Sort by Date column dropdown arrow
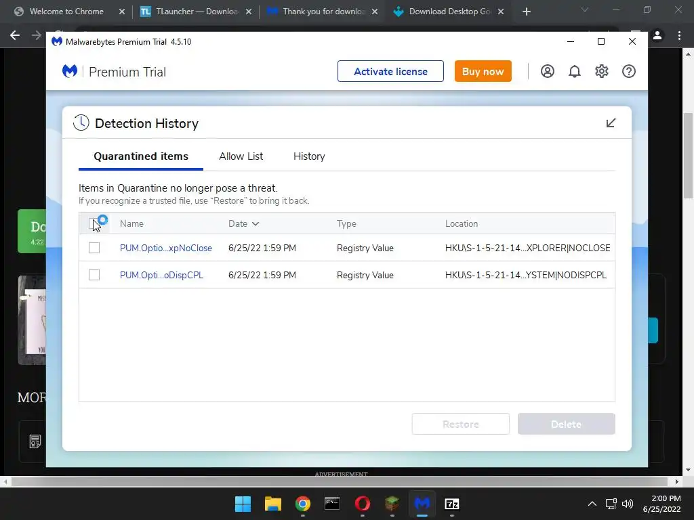The width and height of the screenshot is (694, 520). (x=256, y=223)
